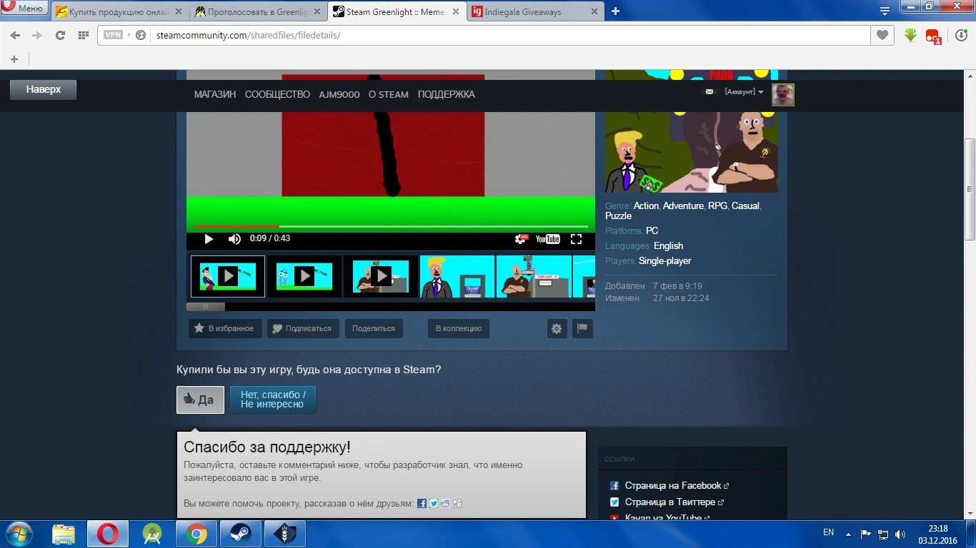Open screenshot of guard at Pawn Shop
The width and height of the screenshot is (976, 548).
pyautogui.click(x=534, y=276)
